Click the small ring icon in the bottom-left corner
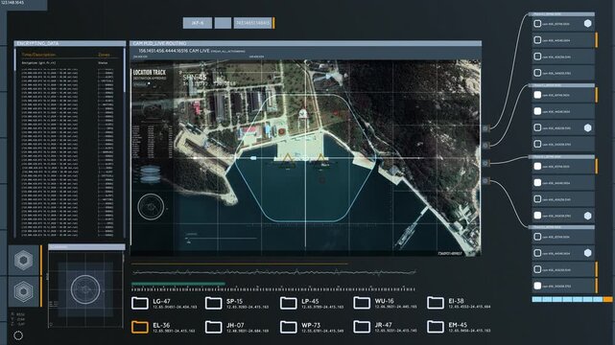The height and width of the screenshot is (345, 615). pyautogui.click(x=18, y=335)
